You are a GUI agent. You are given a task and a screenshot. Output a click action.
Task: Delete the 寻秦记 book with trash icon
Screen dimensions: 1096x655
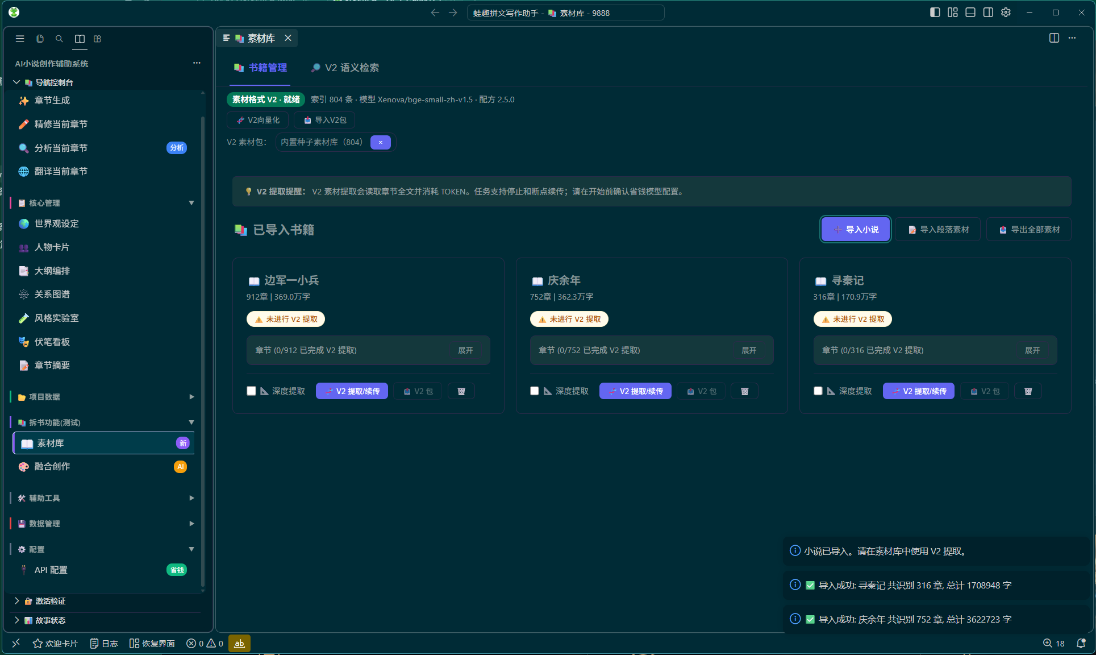pyautogui.click(x=1028, y=391)
